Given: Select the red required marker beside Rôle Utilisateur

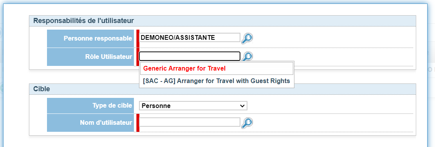Looking at the screenshot, I should [138, 57].
